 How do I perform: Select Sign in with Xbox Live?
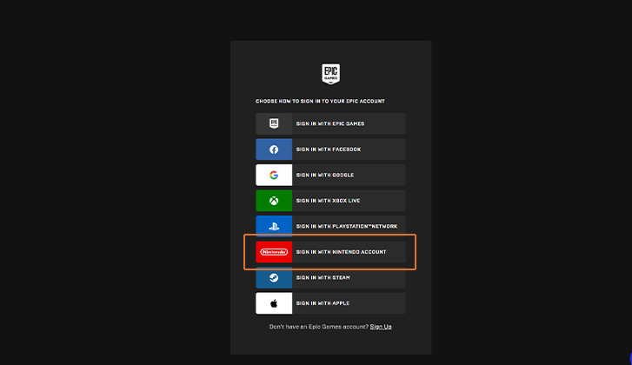coord(330,201)
